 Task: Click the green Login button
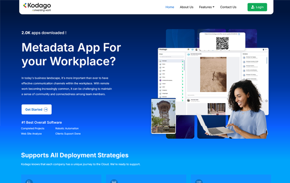(x=257, y=7)
